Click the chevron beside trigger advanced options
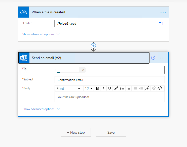Screen dimensions: 187x147 [x=58, y=34]
